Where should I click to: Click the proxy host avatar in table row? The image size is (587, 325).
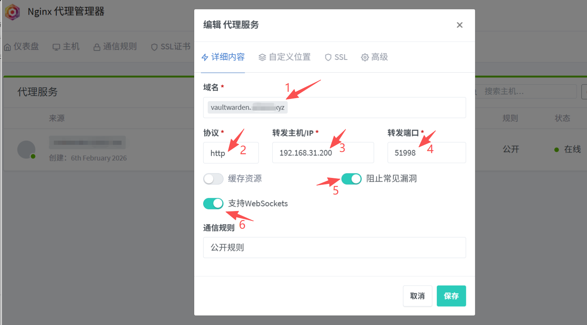(26, 150)
